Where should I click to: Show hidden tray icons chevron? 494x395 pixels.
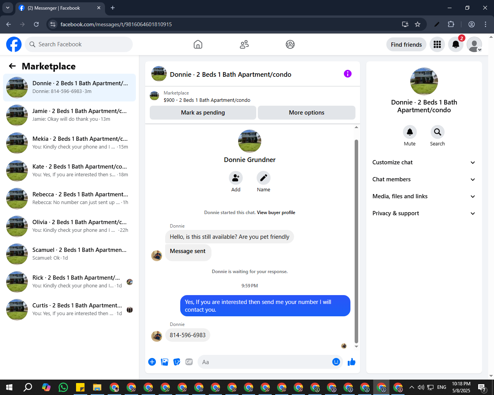pos(412,387)
